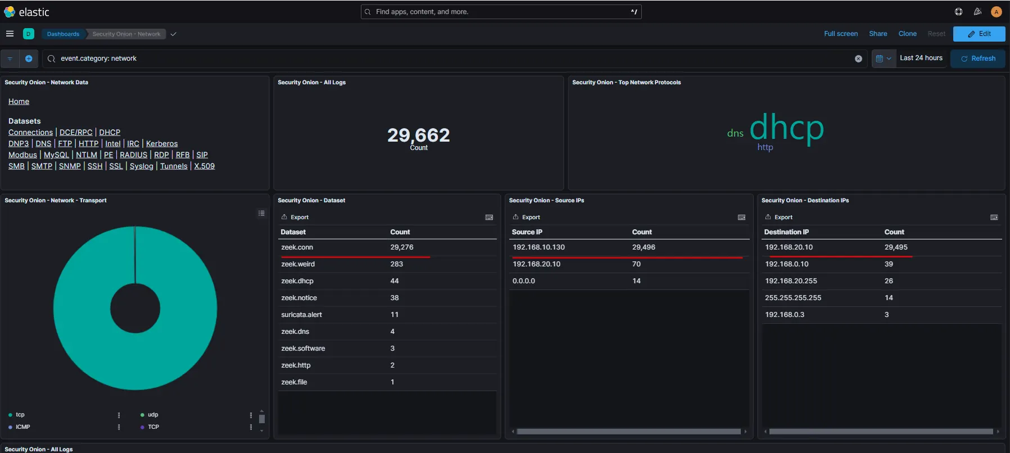
Task: Click the Refresh button
Action: point(978,58)
